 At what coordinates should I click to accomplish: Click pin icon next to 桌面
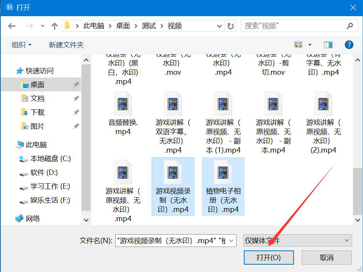tap(76, 85)
